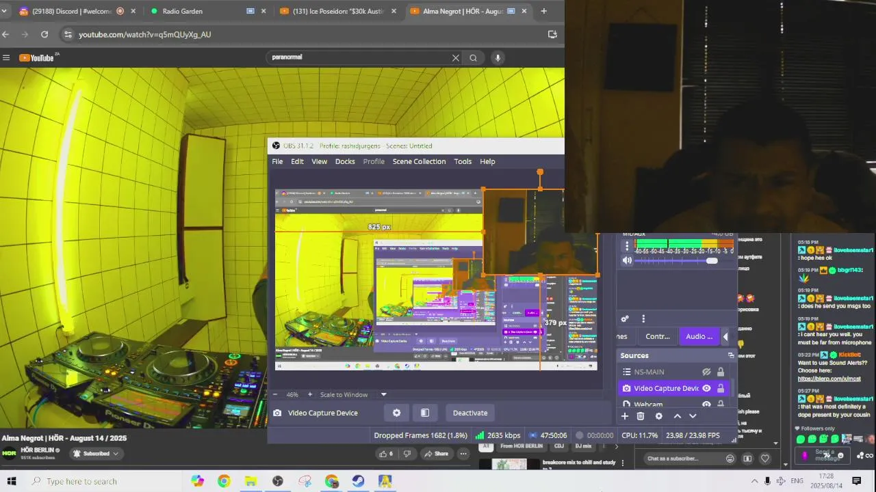876x492 pixels.
Task: Open audio mixer options three dots
Action: [643, 318]
